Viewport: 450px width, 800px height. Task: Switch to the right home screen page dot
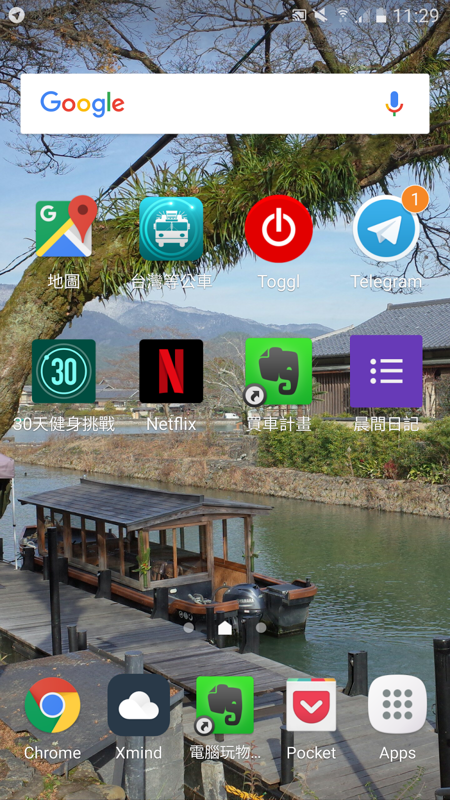[x=261, y=627]
